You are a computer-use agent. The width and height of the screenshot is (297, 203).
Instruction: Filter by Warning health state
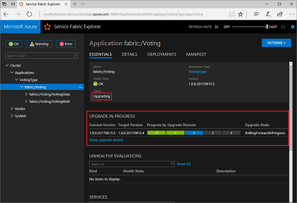[39, 44]
